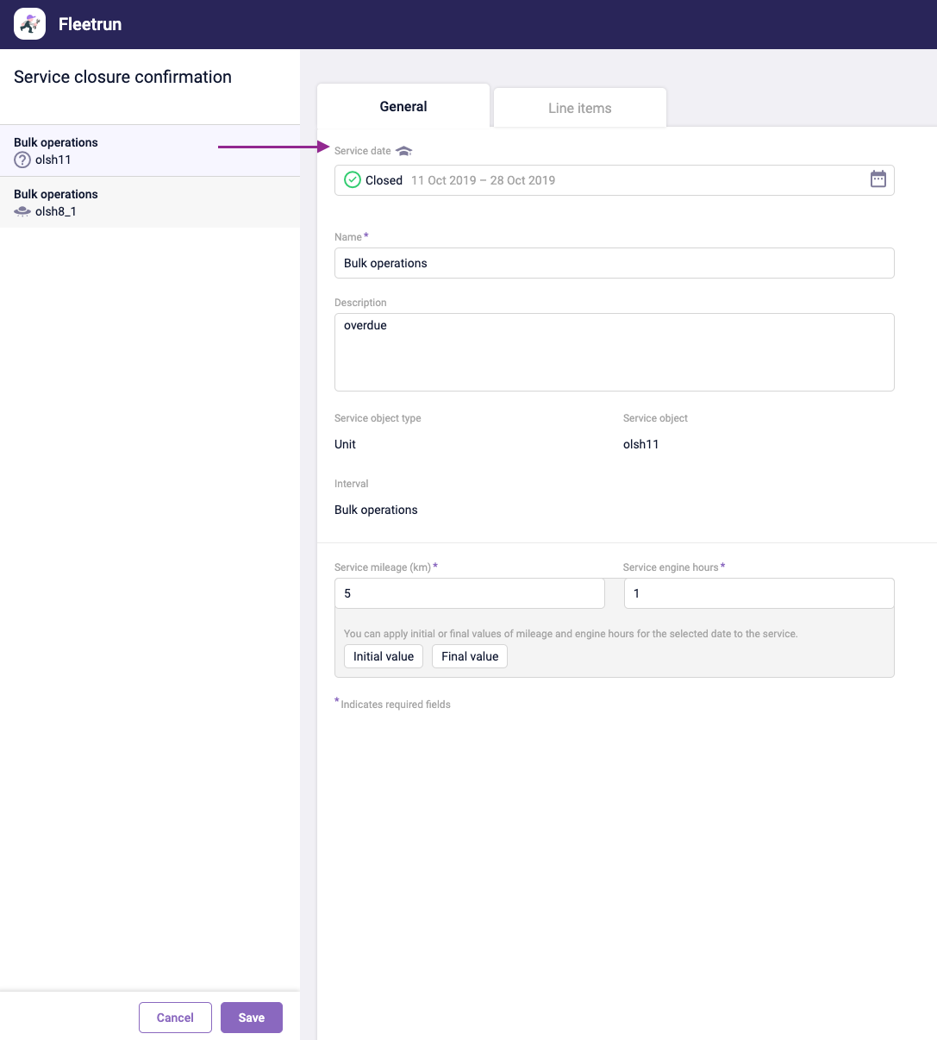Click the green Closed status checkmark icon
Screen dimensions: 937x1040
click(x=353, y=180)
